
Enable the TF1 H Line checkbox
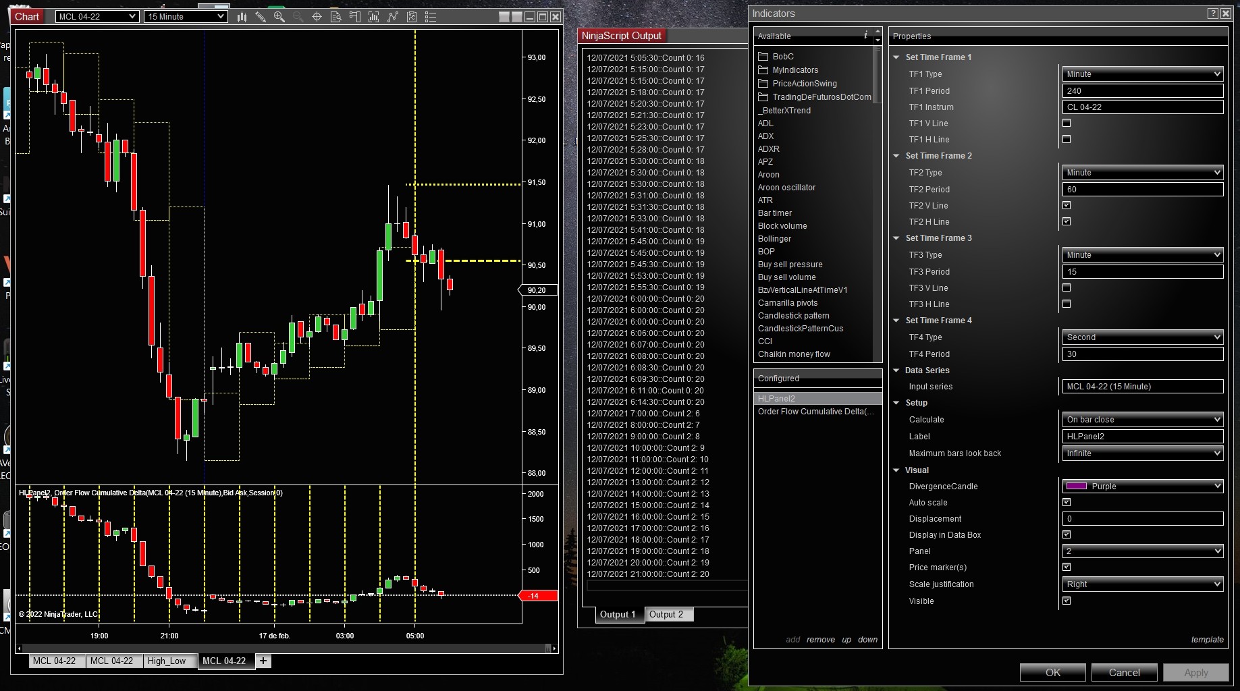1067,140
